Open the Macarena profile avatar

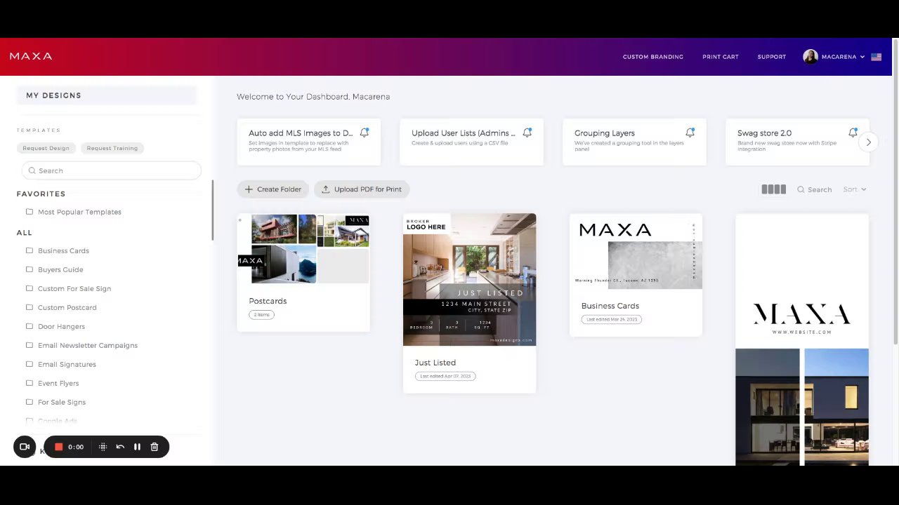click(x=811, y=57)
